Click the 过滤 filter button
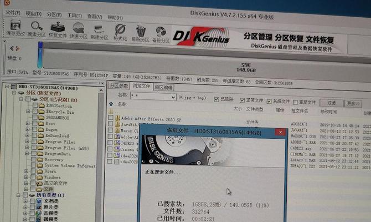Image resolution: width=371 pixels, height=222 pixels. click(x=331, y=103)
